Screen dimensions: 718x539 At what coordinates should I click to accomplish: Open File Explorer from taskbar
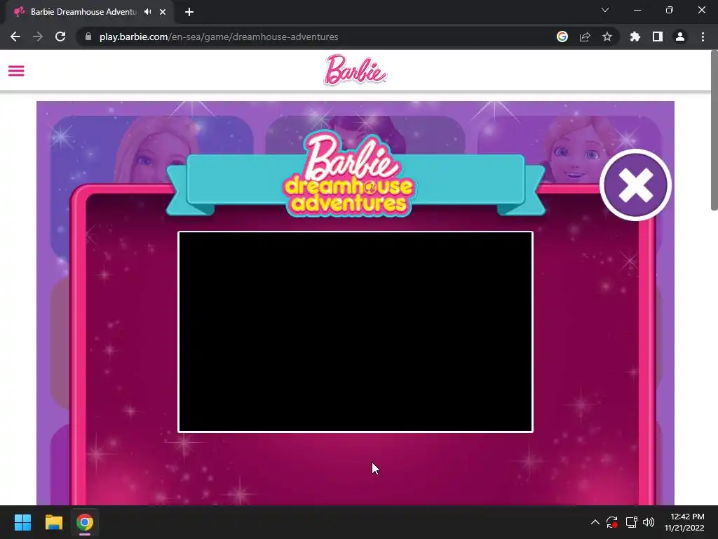point(53,522)
